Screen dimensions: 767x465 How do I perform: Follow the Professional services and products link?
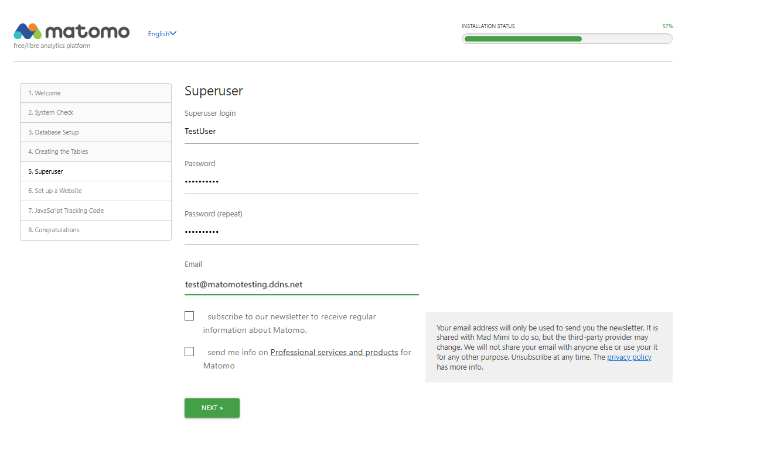334,353
